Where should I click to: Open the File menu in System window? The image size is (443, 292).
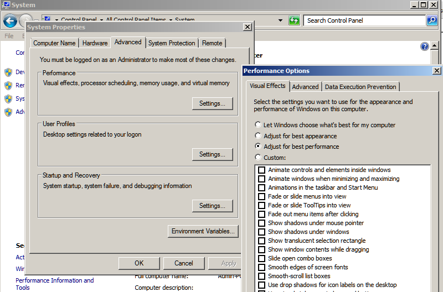click(x=9, y=36)
